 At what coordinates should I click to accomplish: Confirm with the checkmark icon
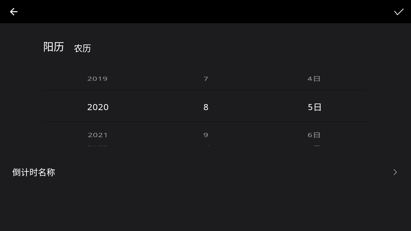click(399, 12)
